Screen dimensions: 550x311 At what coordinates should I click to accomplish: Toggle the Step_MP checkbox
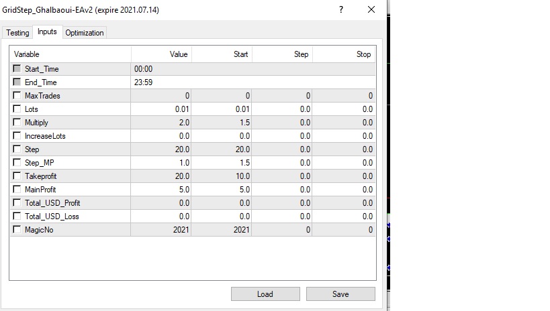click(x=17, y=163)
